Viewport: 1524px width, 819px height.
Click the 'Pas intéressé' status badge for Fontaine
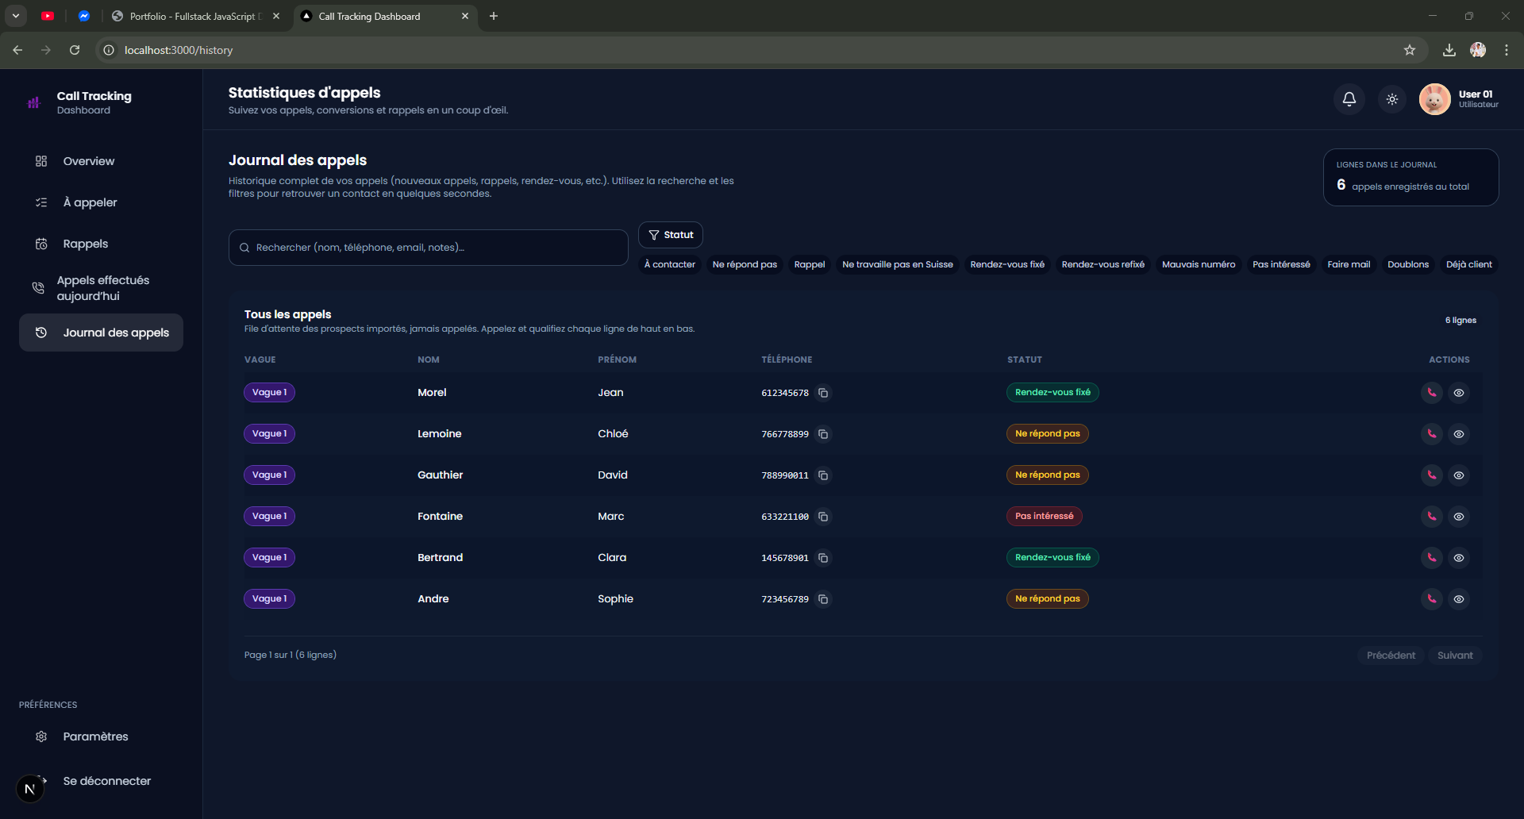pyautogui.click(x=1044, y=517)
